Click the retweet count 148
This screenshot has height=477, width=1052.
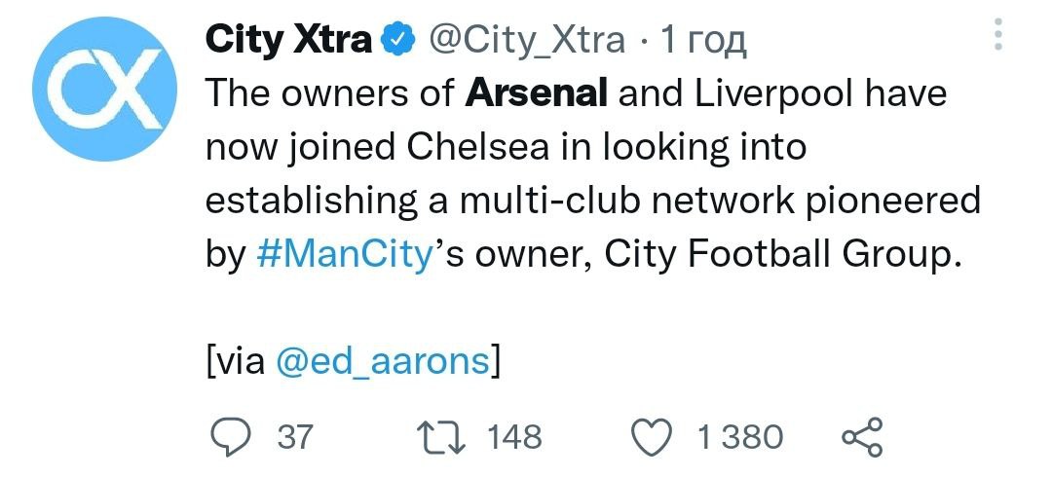[513, 437]
